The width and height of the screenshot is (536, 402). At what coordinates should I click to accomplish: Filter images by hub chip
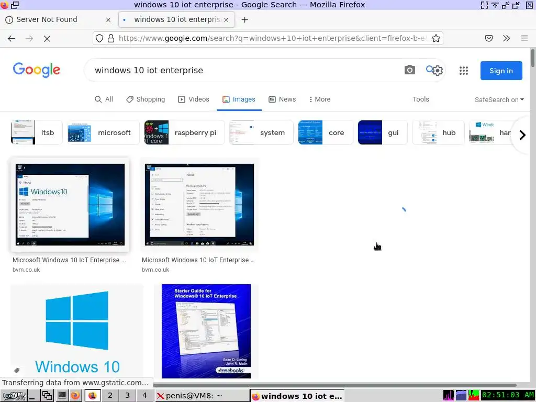439,132
